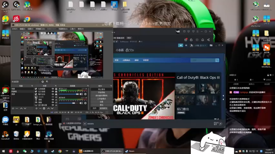Toggle lock on the text source
The height and width of the screenshot is (154, 275).
tap(56, 100)
